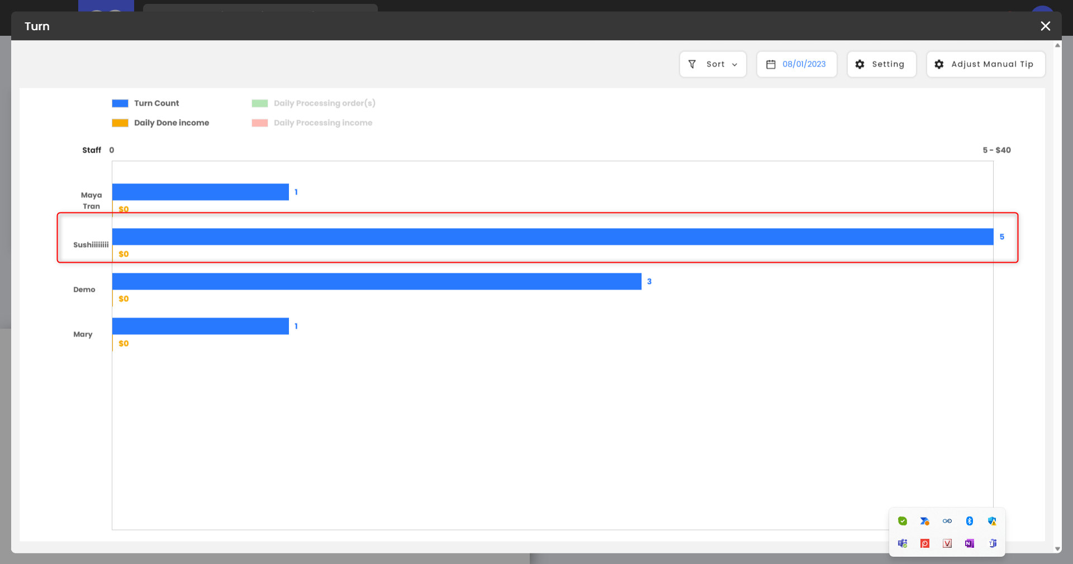Click the Demo staff turn count bar

(x=377, y=281)
